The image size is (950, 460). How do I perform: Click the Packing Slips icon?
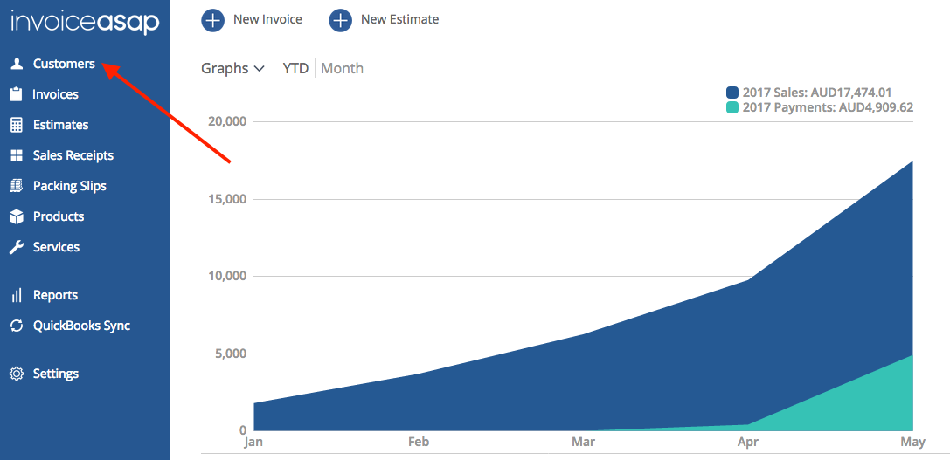tap(16, 186)
